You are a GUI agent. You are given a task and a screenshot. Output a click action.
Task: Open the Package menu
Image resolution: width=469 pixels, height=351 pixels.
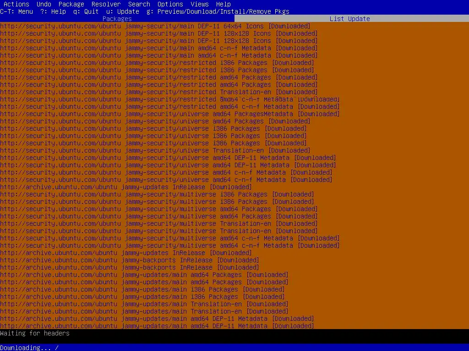71,4
